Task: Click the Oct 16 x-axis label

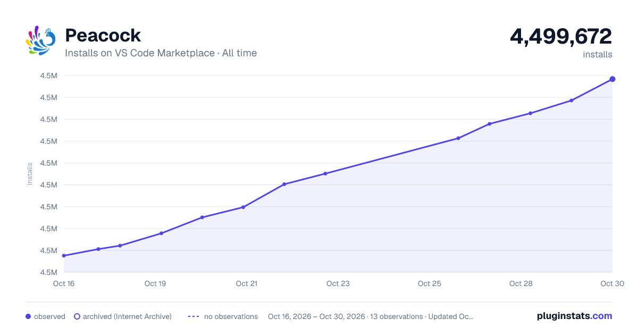Action: pos(64,283)
